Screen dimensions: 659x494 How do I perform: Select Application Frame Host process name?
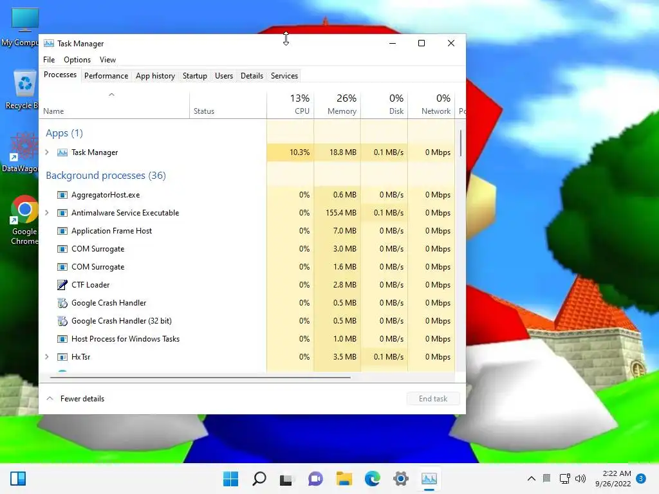click(x=111, y=231)
